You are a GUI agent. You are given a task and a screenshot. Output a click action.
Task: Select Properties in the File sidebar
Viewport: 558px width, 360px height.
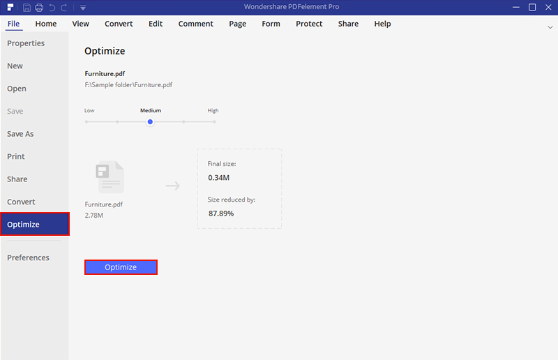pyautogui.click(x=26, y=43)
